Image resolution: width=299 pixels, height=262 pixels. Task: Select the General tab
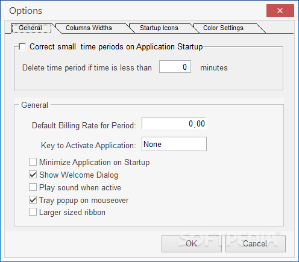(x=30, y=28)
